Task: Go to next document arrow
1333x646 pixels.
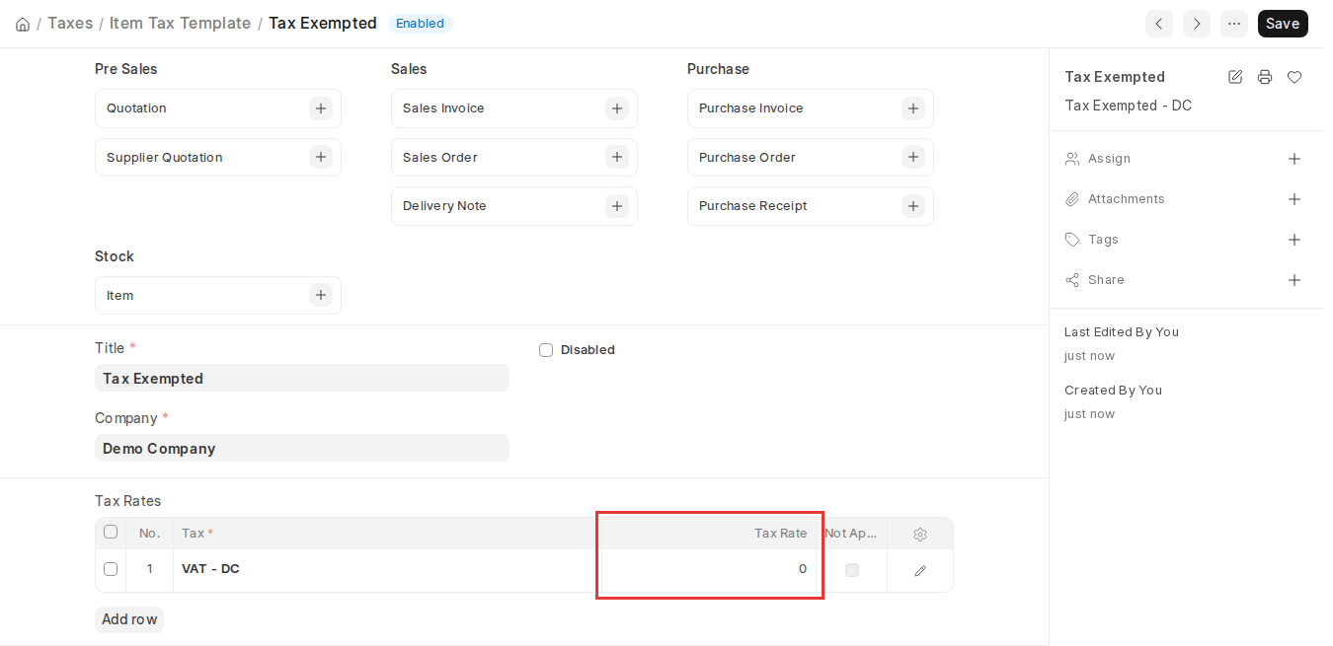Action: coord(1197,24)
